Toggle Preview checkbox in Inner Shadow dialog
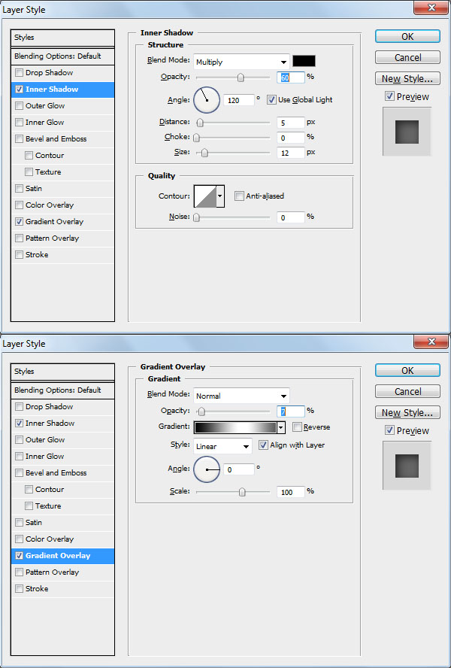The width and height of the screenshot is (451, 668). point(389,96)
